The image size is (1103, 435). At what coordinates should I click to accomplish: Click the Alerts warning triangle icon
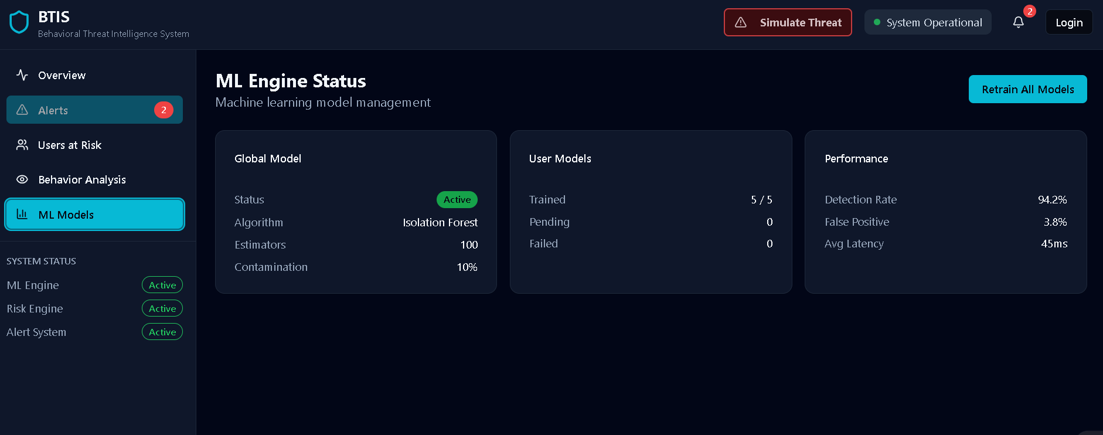[x=22, y=110]
